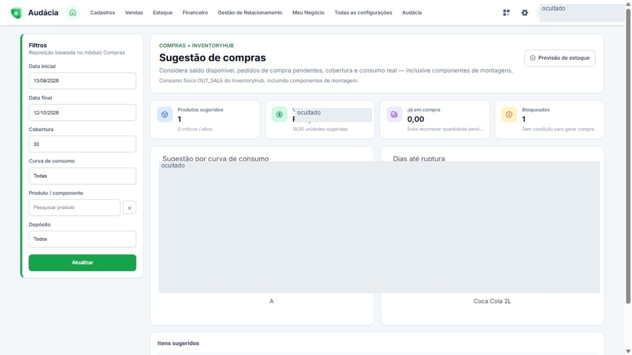
Task: Clear product search with the x button
Action: pos(129,208)
